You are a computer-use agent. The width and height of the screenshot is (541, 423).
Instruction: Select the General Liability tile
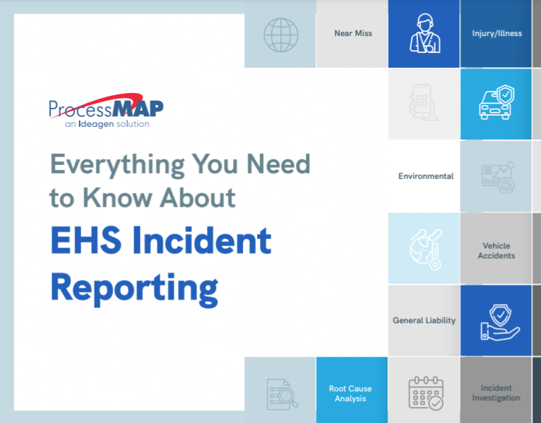pos(424,320)
